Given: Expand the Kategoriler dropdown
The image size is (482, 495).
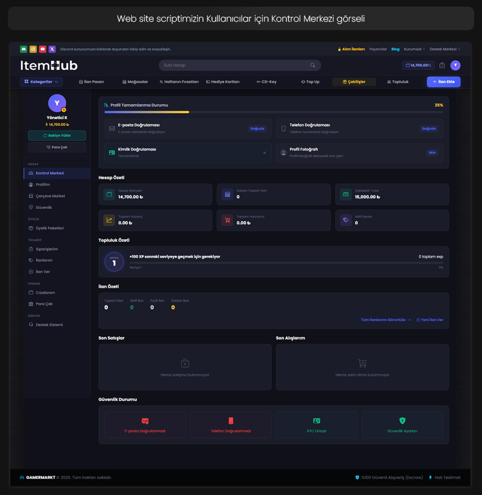Looking at the screenshot, I should coord(42,81).
